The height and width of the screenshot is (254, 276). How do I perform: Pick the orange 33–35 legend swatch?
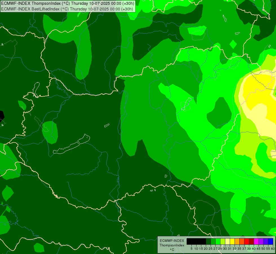click(x=237, y=241)
